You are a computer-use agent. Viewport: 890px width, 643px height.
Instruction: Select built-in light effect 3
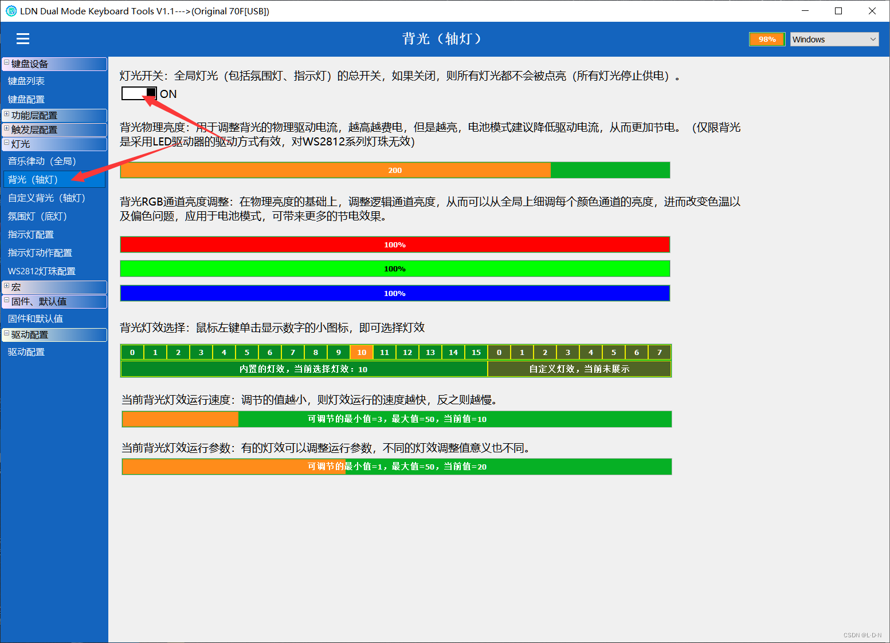201,352
